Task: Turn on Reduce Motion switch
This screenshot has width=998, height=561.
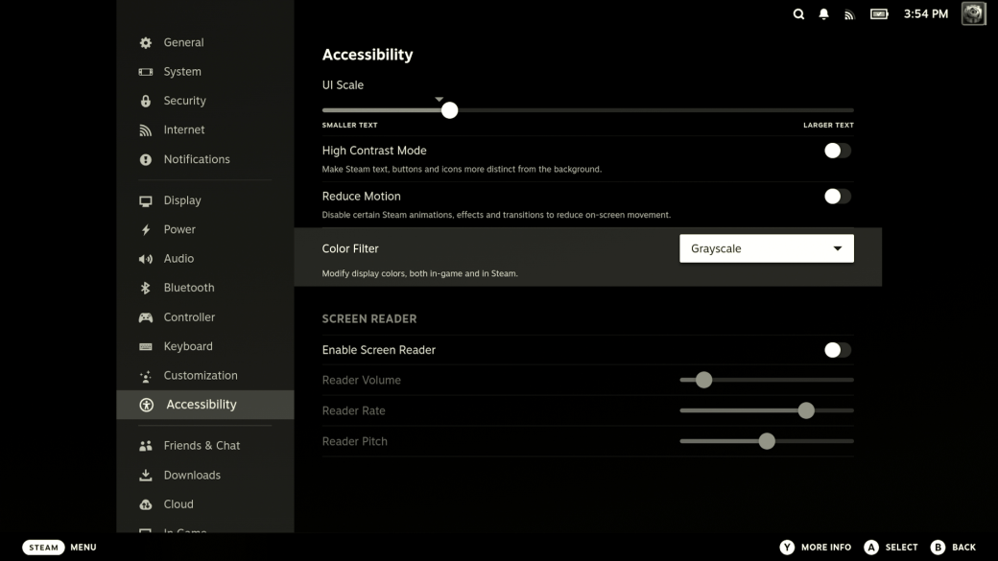Action: (x=837, y=197)
